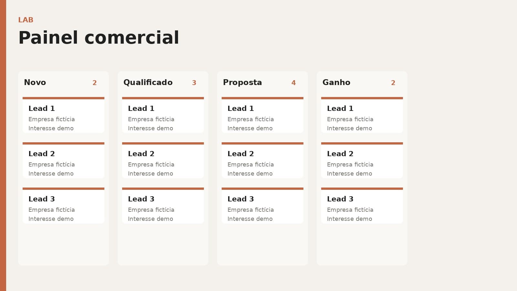Open Lead 3 card in Novo column
Image resolution: width=517 pixels, height=291 pixels.
(x=63, y=205)
